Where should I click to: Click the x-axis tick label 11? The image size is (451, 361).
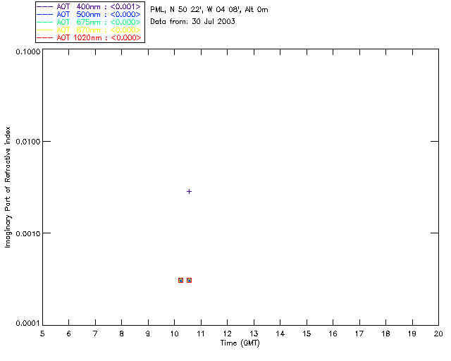click(x=201, y=334)
